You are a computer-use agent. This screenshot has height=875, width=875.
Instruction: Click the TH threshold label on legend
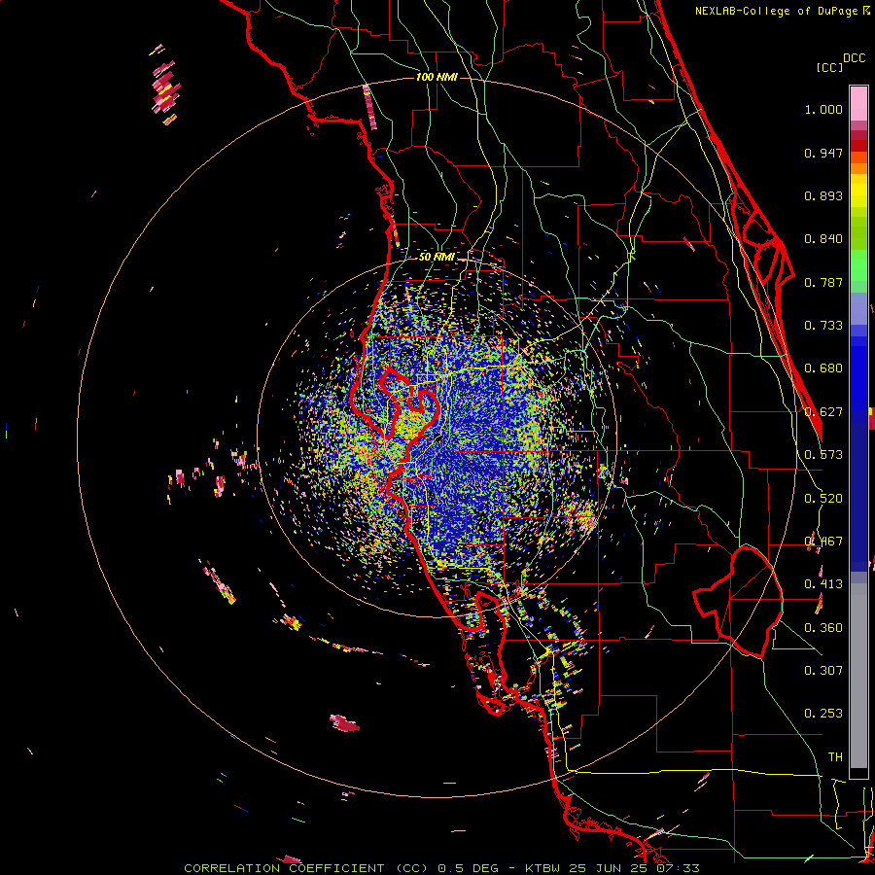[835, 757]
